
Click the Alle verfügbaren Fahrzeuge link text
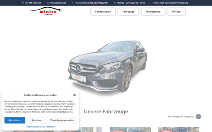pos(181,117)
